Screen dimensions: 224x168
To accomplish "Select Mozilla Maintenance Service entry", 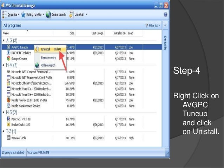I will (26, 106).
